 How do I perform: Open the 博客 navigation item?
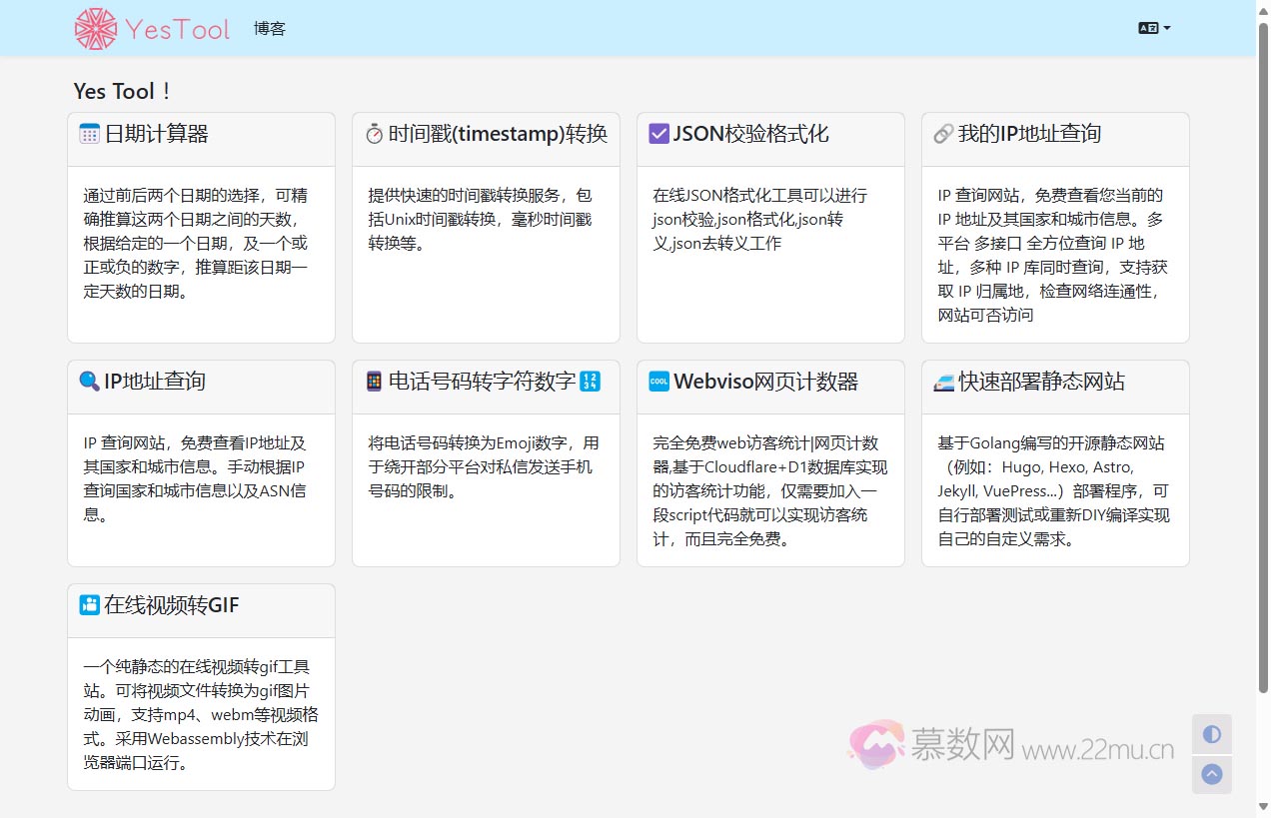(270, 29)
